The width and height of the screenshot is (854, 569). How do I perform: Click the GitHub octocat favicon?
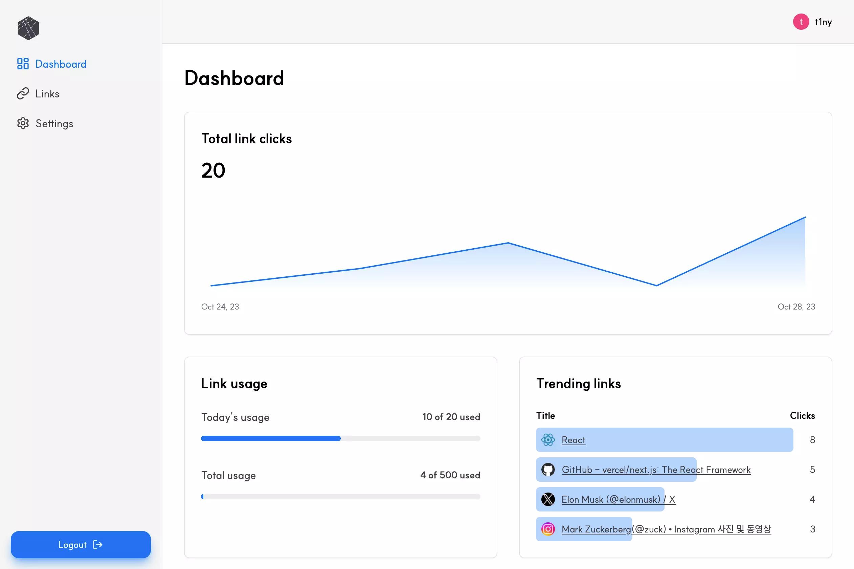pos(548,470)
